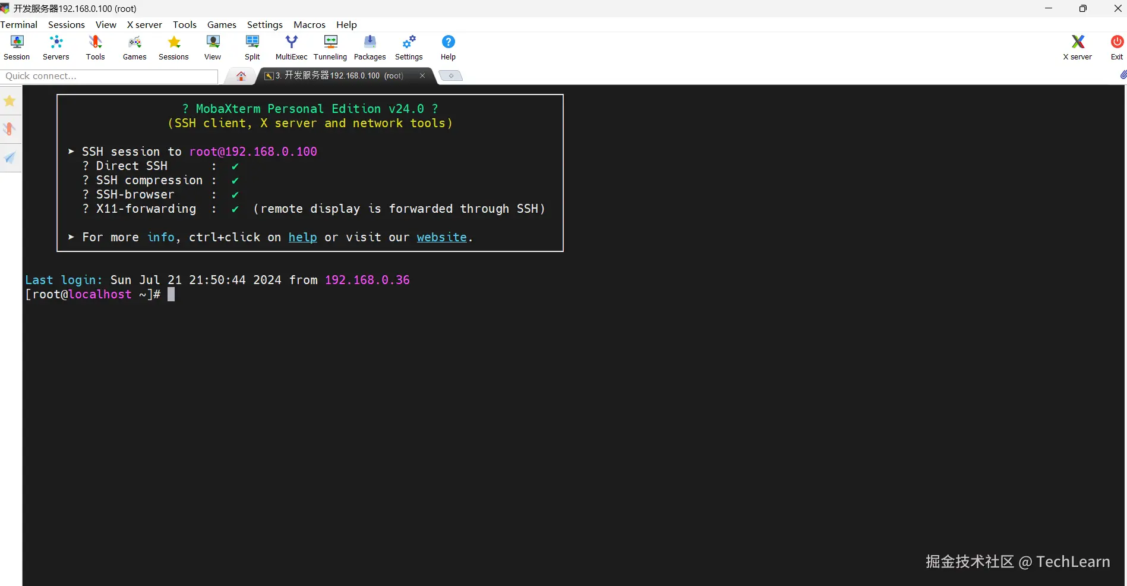Open the Tools menu in menu bar
Image resolution: width=1127 pixels, height=586 pixels.
185,24
